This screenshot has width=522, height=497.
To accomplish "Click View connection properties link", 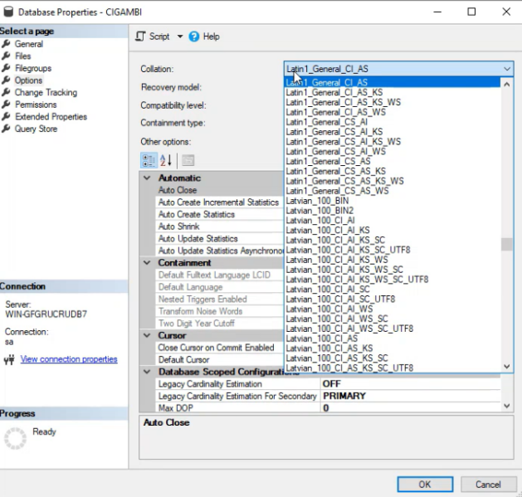I will (69, 359).
